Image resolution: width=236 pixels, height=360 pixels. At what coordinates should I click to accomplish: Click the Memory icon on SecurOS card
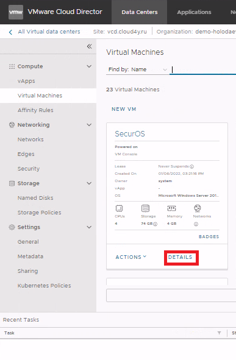[171, 208]
